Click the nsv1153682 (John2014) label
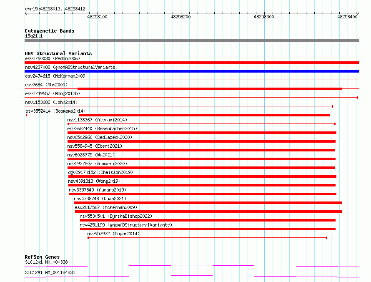This screenshot has width=371, height=282. [x=51, y=102]
